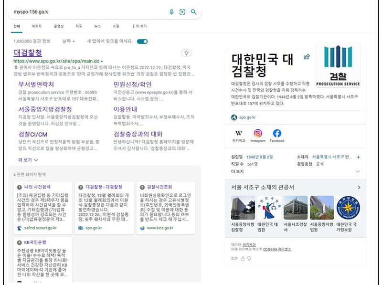Switch to the 쇼핑 tab
Viewport: 382px width, 285px height.
116,26
